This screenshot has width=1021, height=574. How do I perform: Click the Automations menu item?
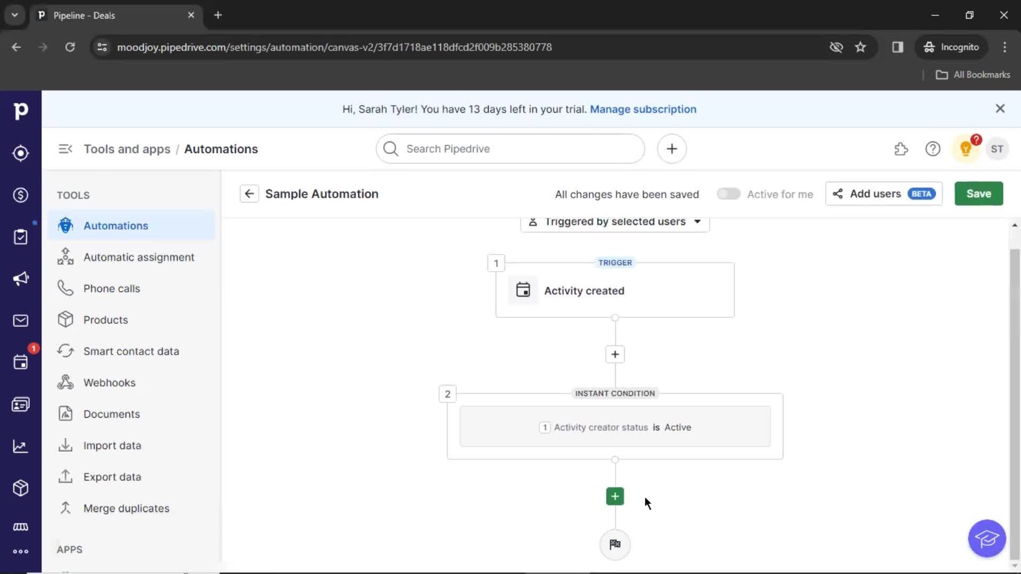coord(116,225)
